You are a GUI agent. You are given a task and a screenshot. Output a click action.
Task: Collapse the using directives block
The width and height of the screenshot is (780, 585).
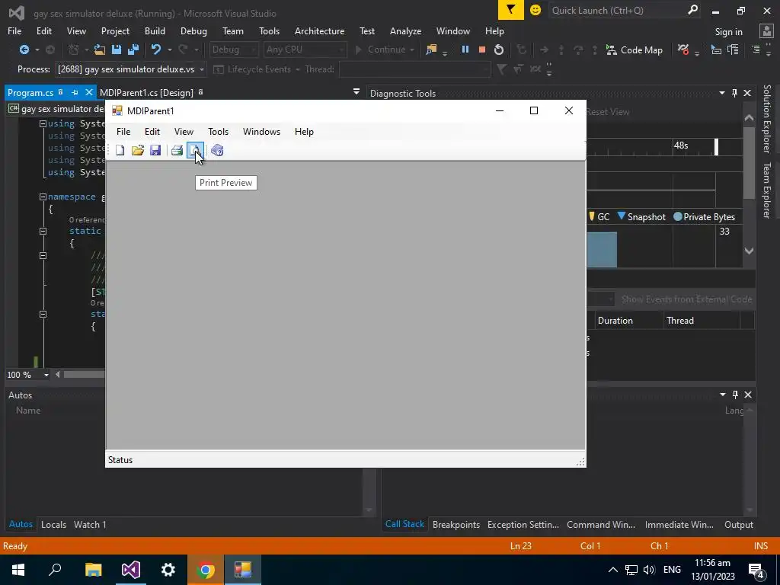pyautogui.click(x=43, y=123)
